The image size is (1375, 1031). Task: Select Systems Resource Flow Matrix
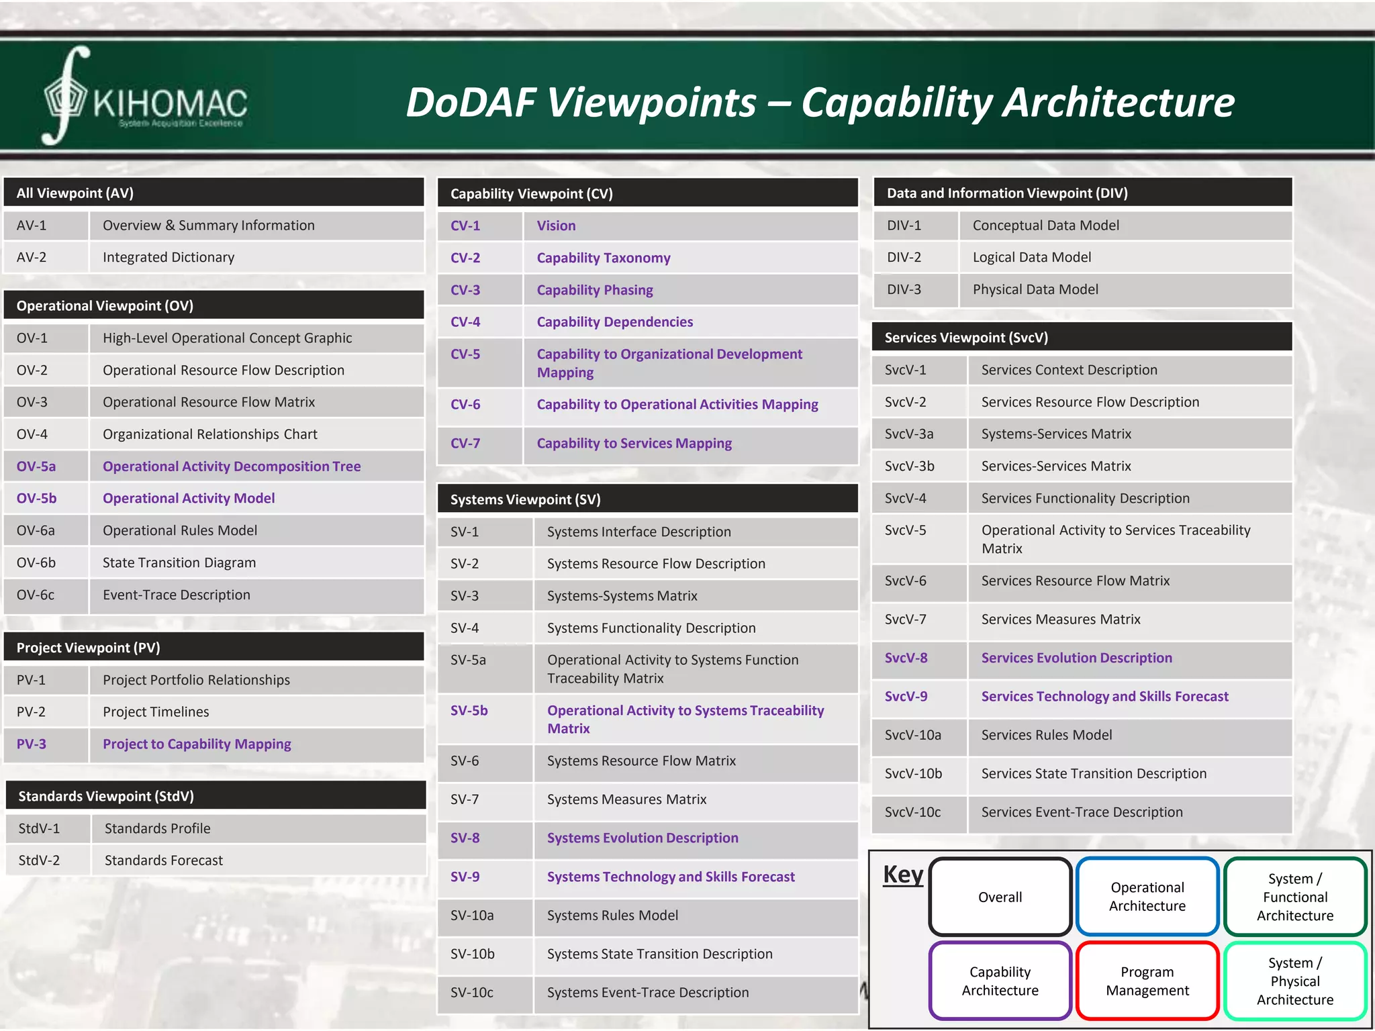(641, 760)
